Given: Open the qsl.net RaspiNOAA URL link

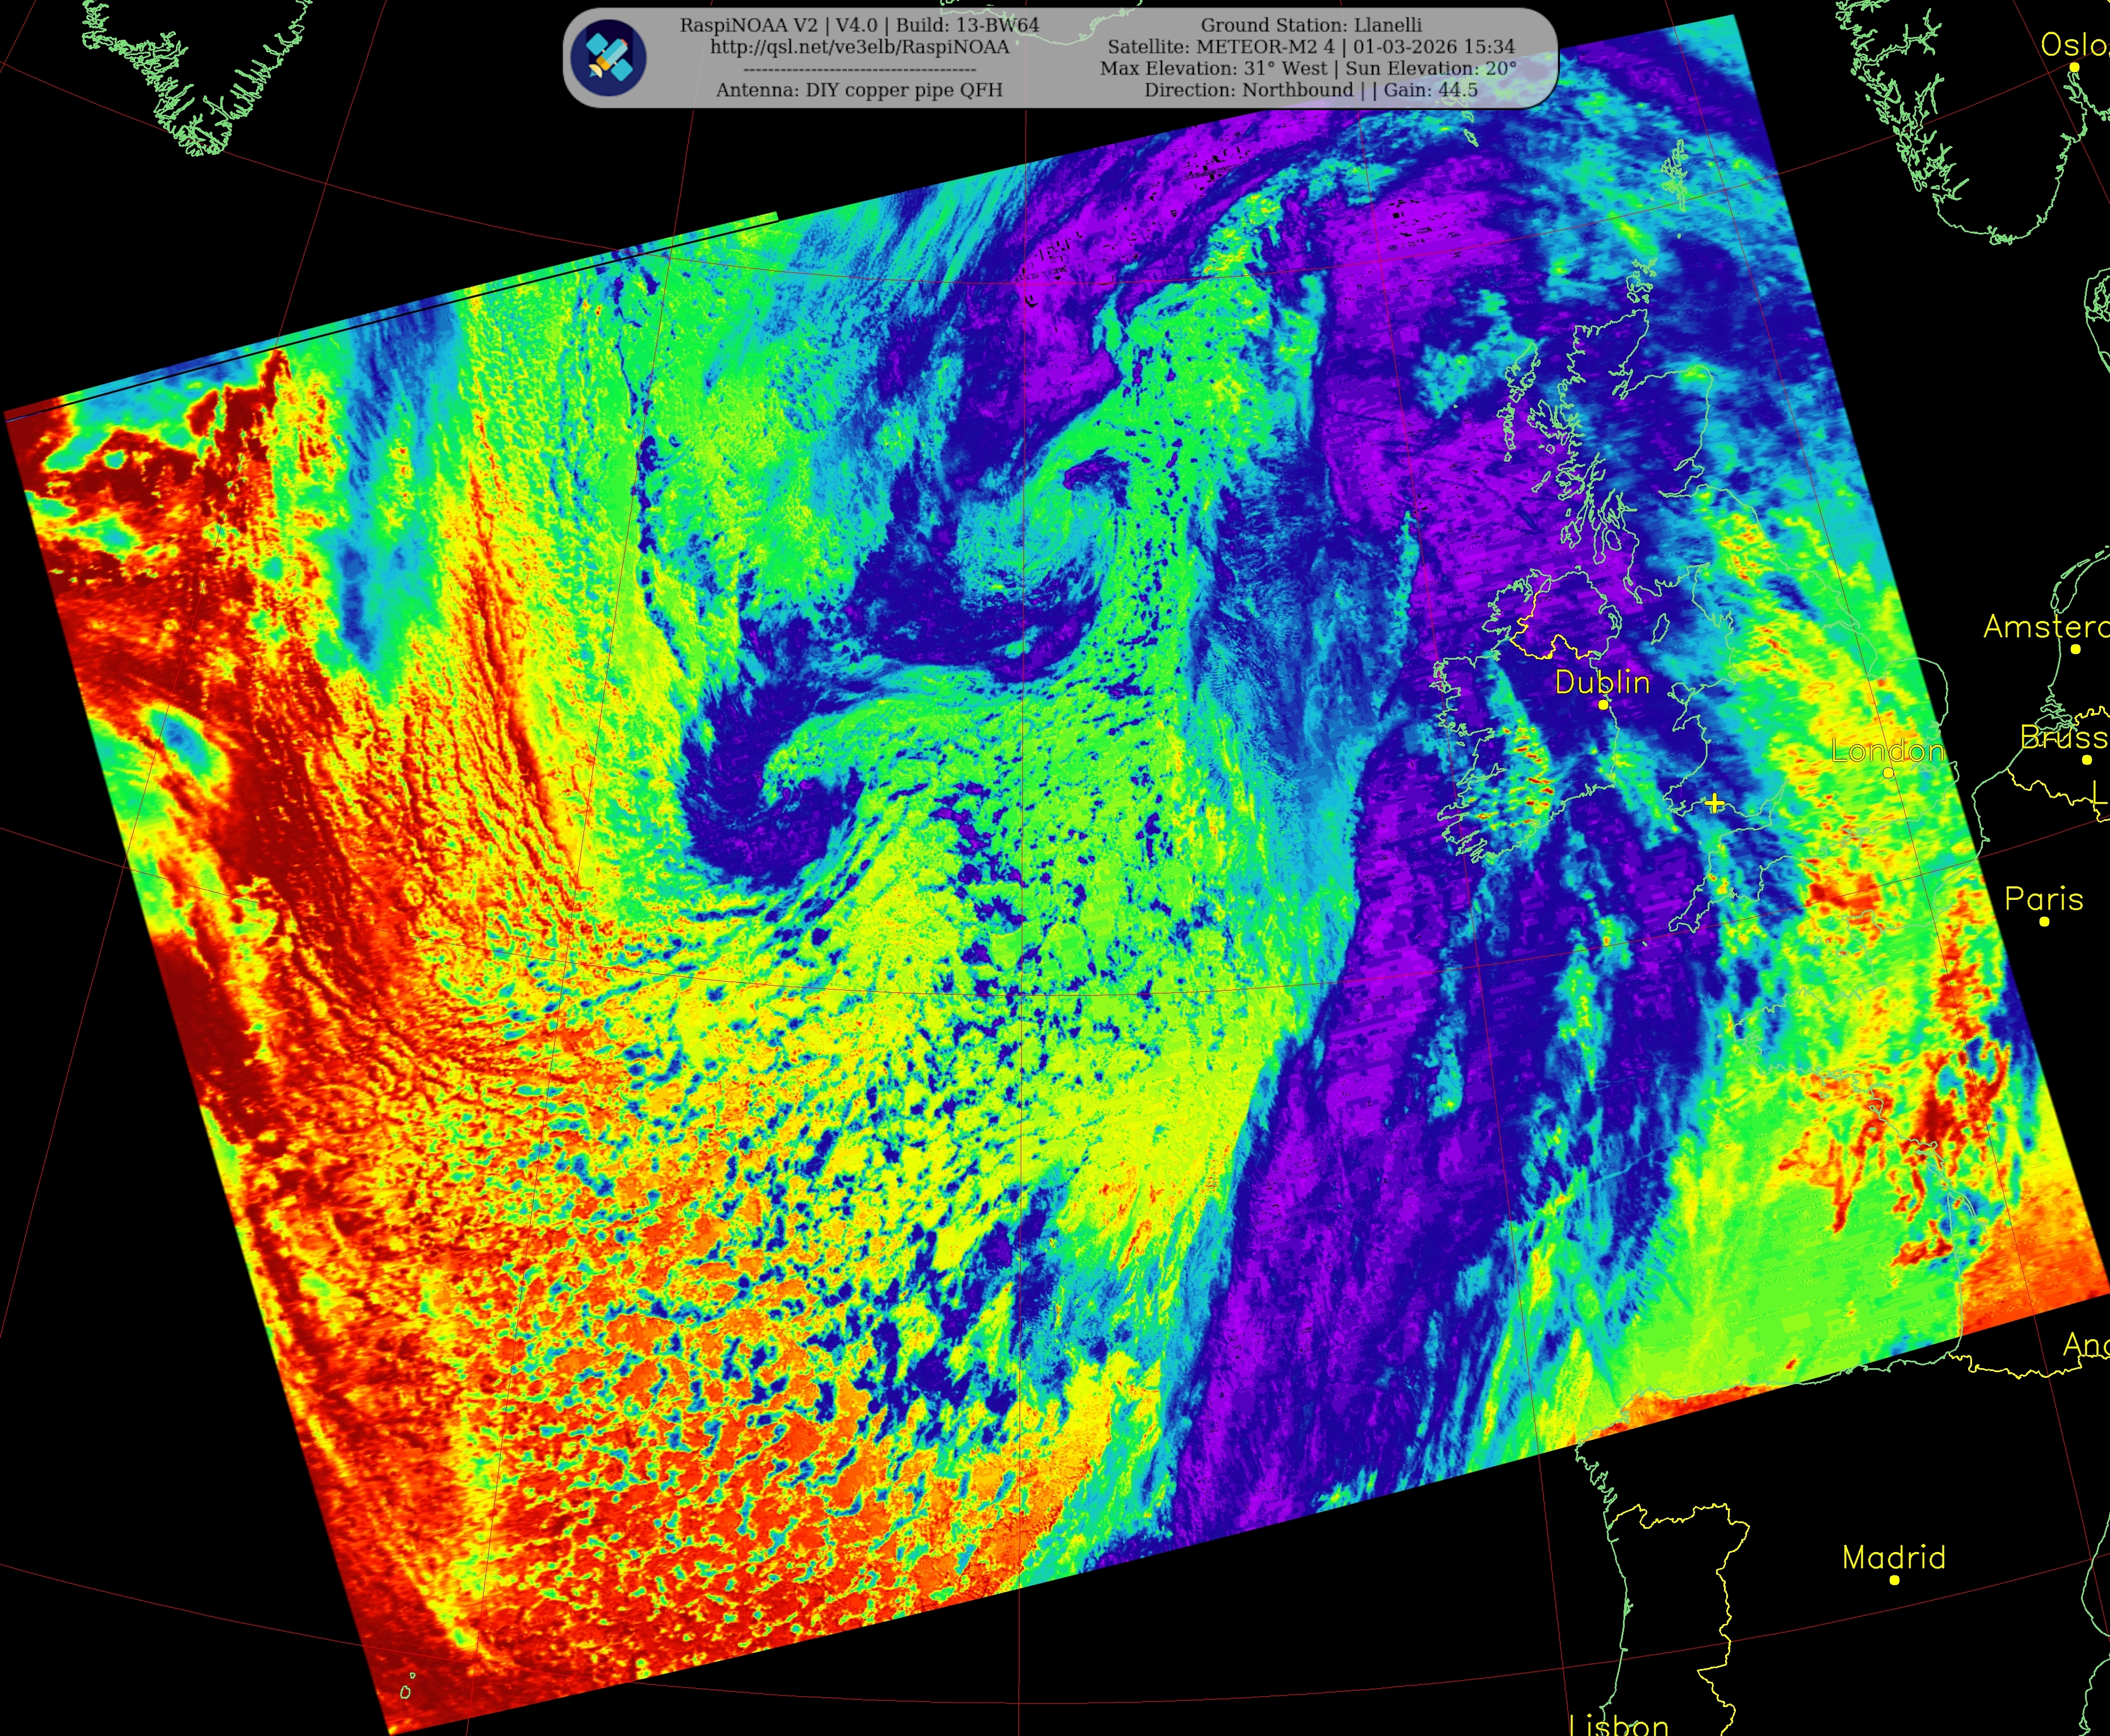Looking at the screenshot, I should [859, 47].
